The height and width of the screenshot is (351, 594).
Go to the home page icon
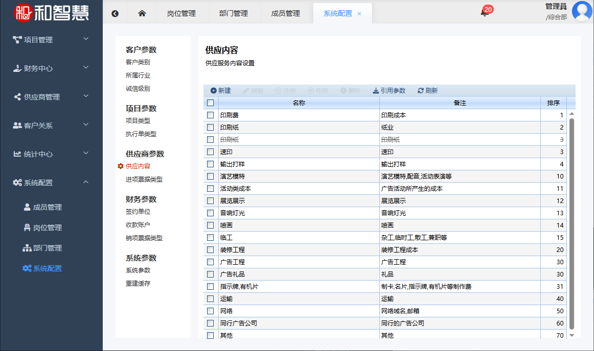[x=142, y=14]
